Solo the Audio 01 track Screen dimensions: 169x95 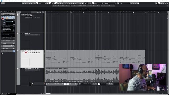click(x=24, y=34)
